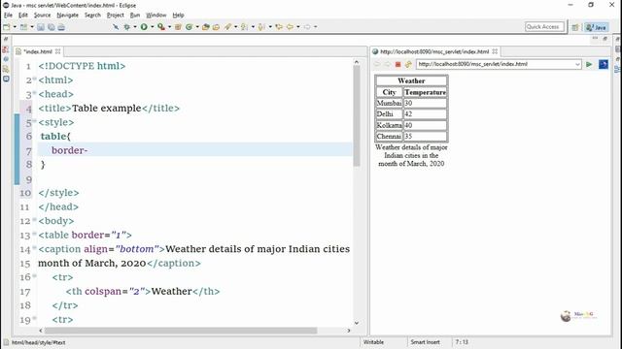This screenshot has height=349, width=622.
Task: Expand the URL history dropdown
Action: pos(577,64)
